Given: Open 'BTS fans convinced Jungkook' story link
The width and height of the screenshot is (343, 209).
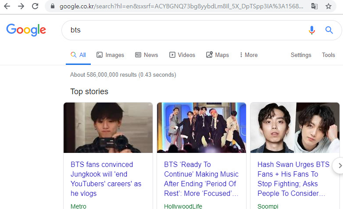Looking at the screenshot, I should (106, 179).
